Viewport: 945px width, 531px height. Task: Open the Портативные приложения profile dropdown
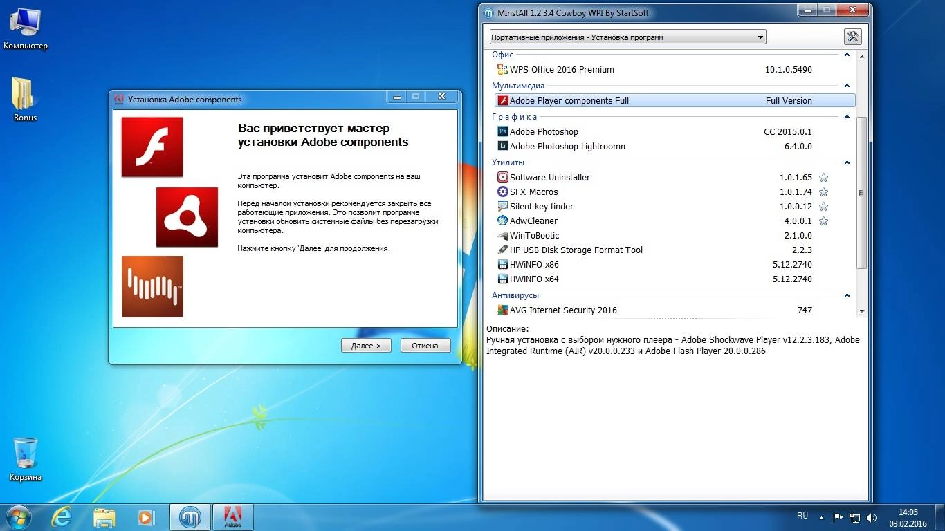coord(627,37)
